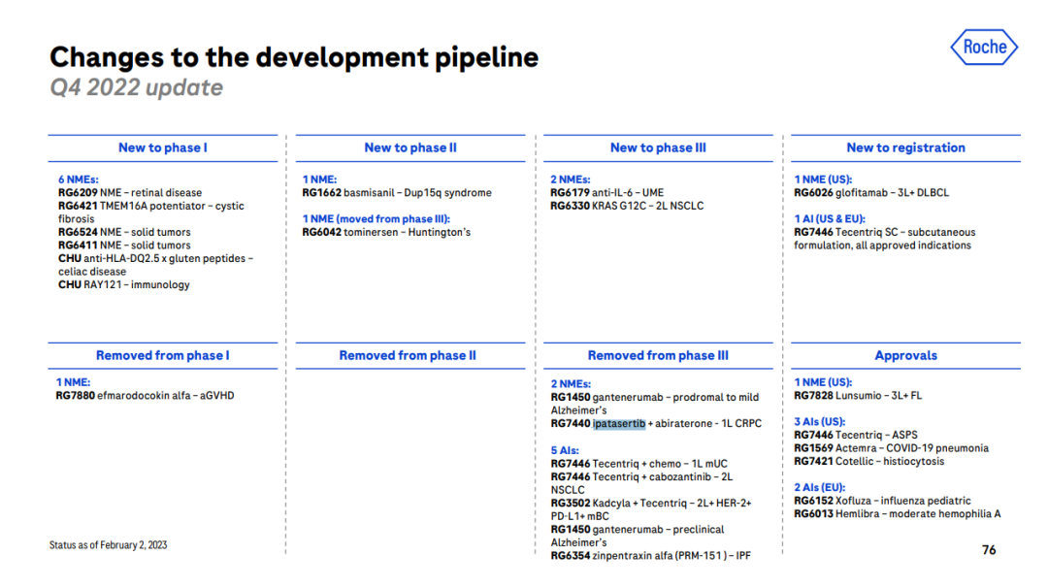1048x588 pixels.
Task: Select 'RG7828 Lunsumio – 3L+ FL' entry
Action: [858, 396]
